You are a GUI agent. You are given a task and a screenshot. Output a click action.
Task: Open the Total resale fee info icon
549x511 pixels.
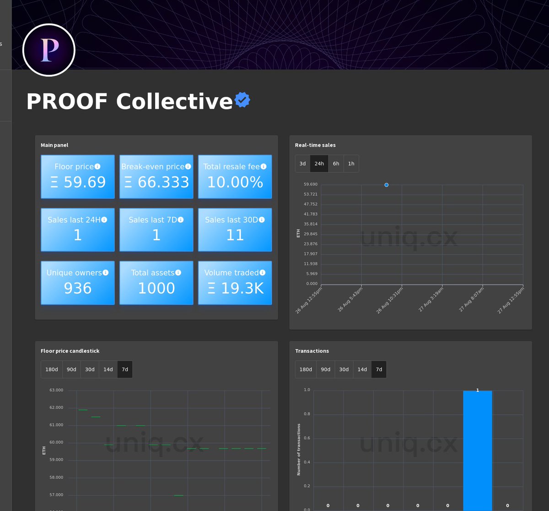tap(264, 167)
